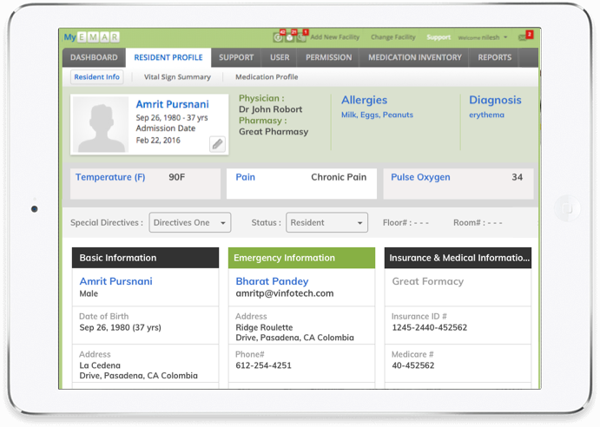600x427 pixels.
Task: Click the Pulse Oxygen vital label
Action: point(420,177)
